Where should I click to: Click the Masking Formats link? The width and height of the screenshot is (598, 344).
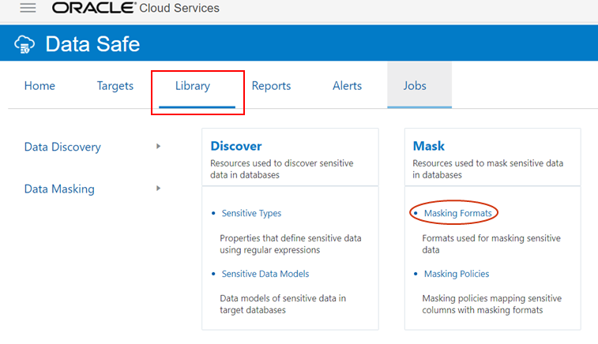[457, 213]
